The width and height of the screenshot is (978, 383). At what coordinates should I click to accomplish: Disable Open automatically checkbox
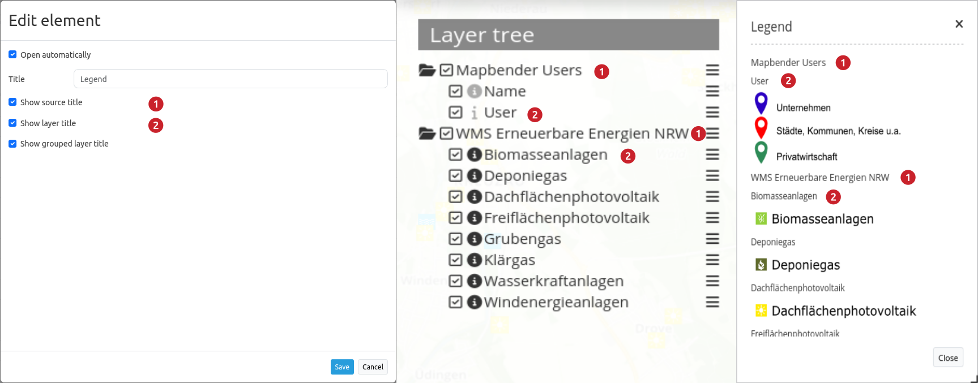point(12,54)
